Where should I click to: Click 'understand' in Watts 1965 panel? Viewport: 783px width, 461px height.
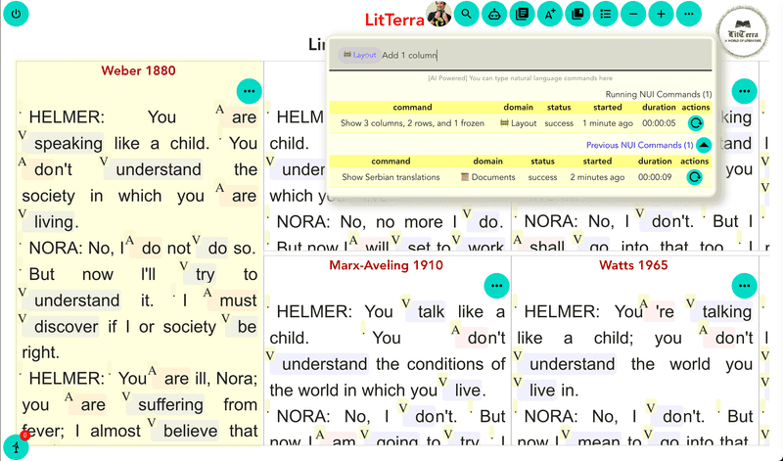coord(572,364)
